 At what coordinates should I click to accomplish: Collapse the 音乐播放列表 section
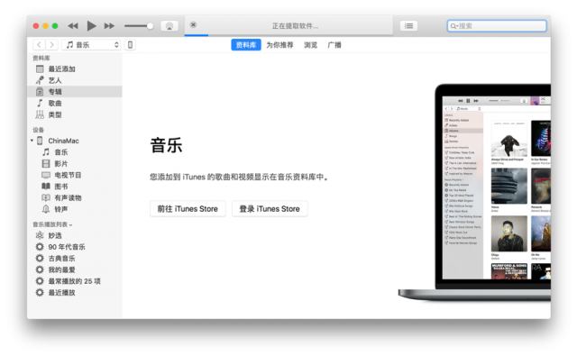coord(71,224)
